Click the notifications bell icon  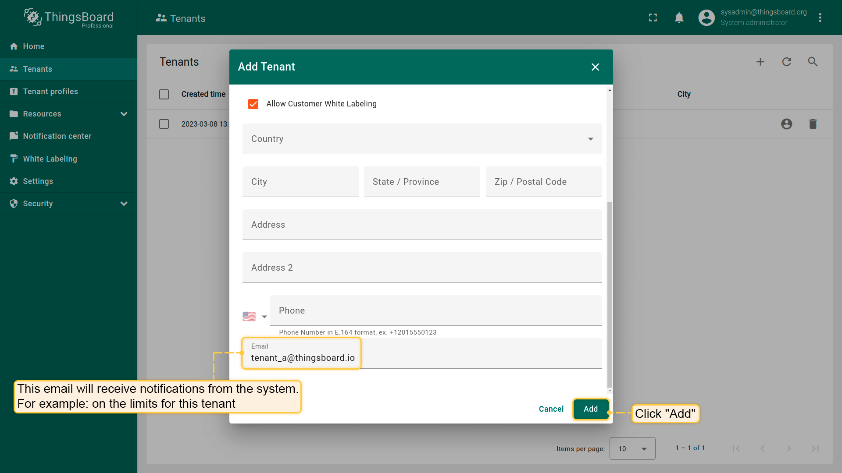point(679,18)
